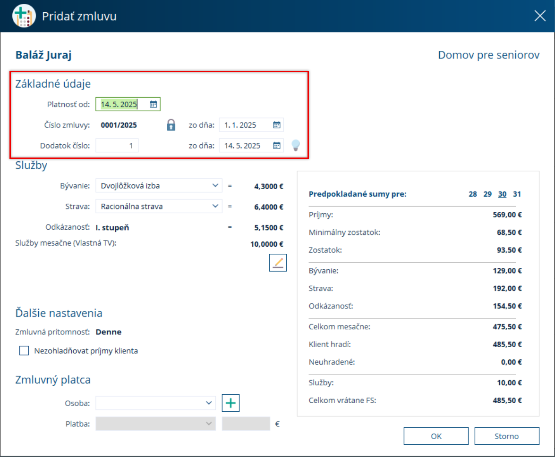The image size is (555, 457).
Task: Cancel with the Storno button
Action: pyautogui.click(x=507, y=436)
